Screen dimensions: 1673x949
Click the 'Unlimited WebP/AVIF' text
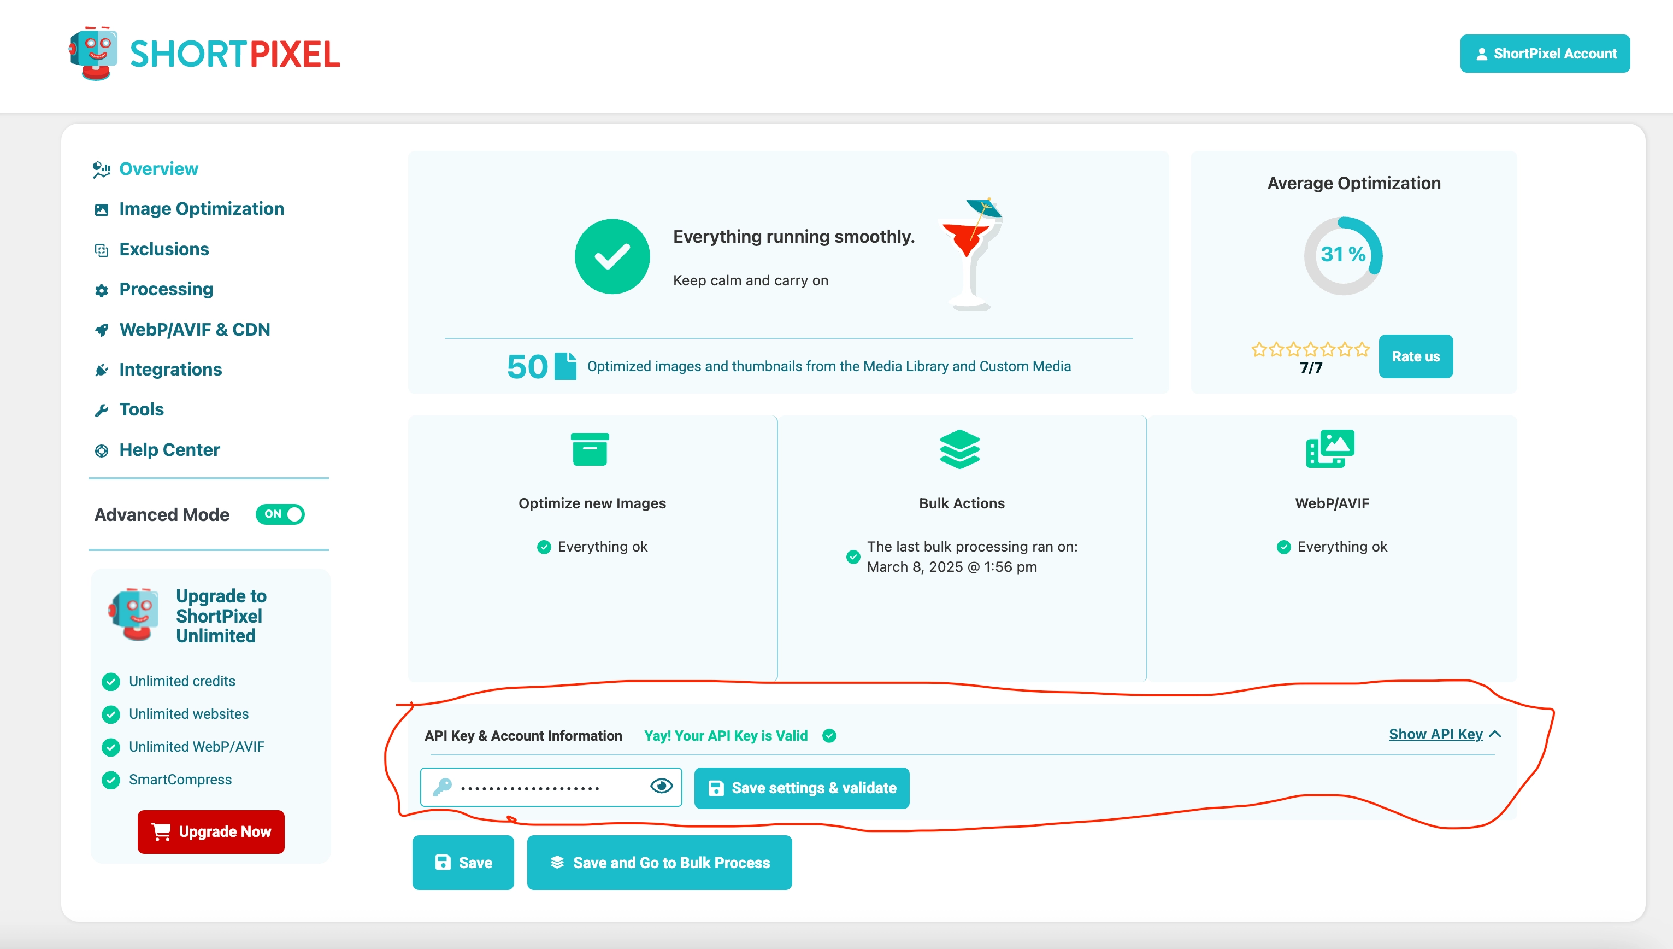coord(197,747)
